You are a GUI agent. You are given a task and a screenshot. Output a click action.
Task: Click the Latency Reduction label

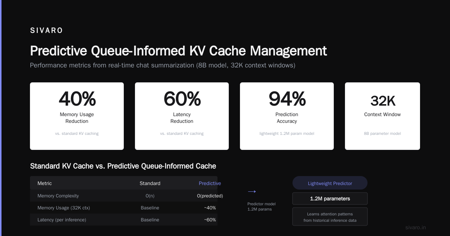point(182,118)
